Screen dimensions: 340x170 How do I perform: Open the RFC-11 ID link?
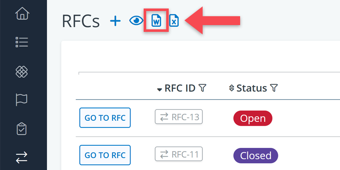click(x=178, y=155)
